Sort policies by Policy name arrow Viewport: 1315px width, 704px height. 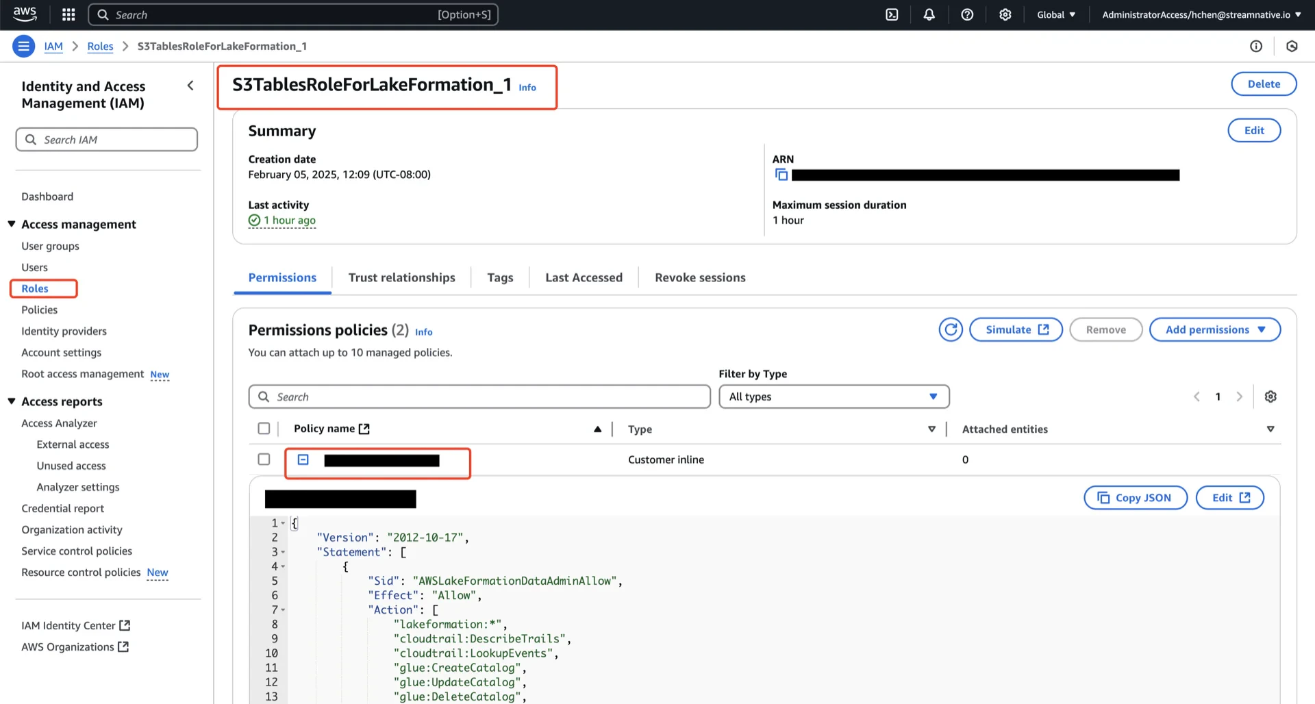[x=598, y=429]
